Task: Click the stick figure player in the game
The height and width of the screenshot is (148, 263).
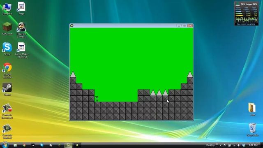Action: tap(97, 99)
